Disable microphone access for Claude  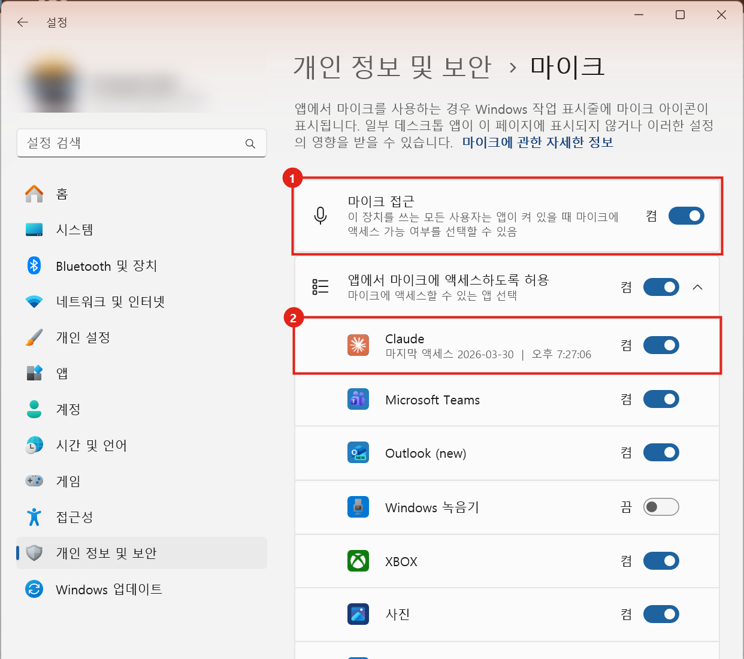tap(661, 345)
